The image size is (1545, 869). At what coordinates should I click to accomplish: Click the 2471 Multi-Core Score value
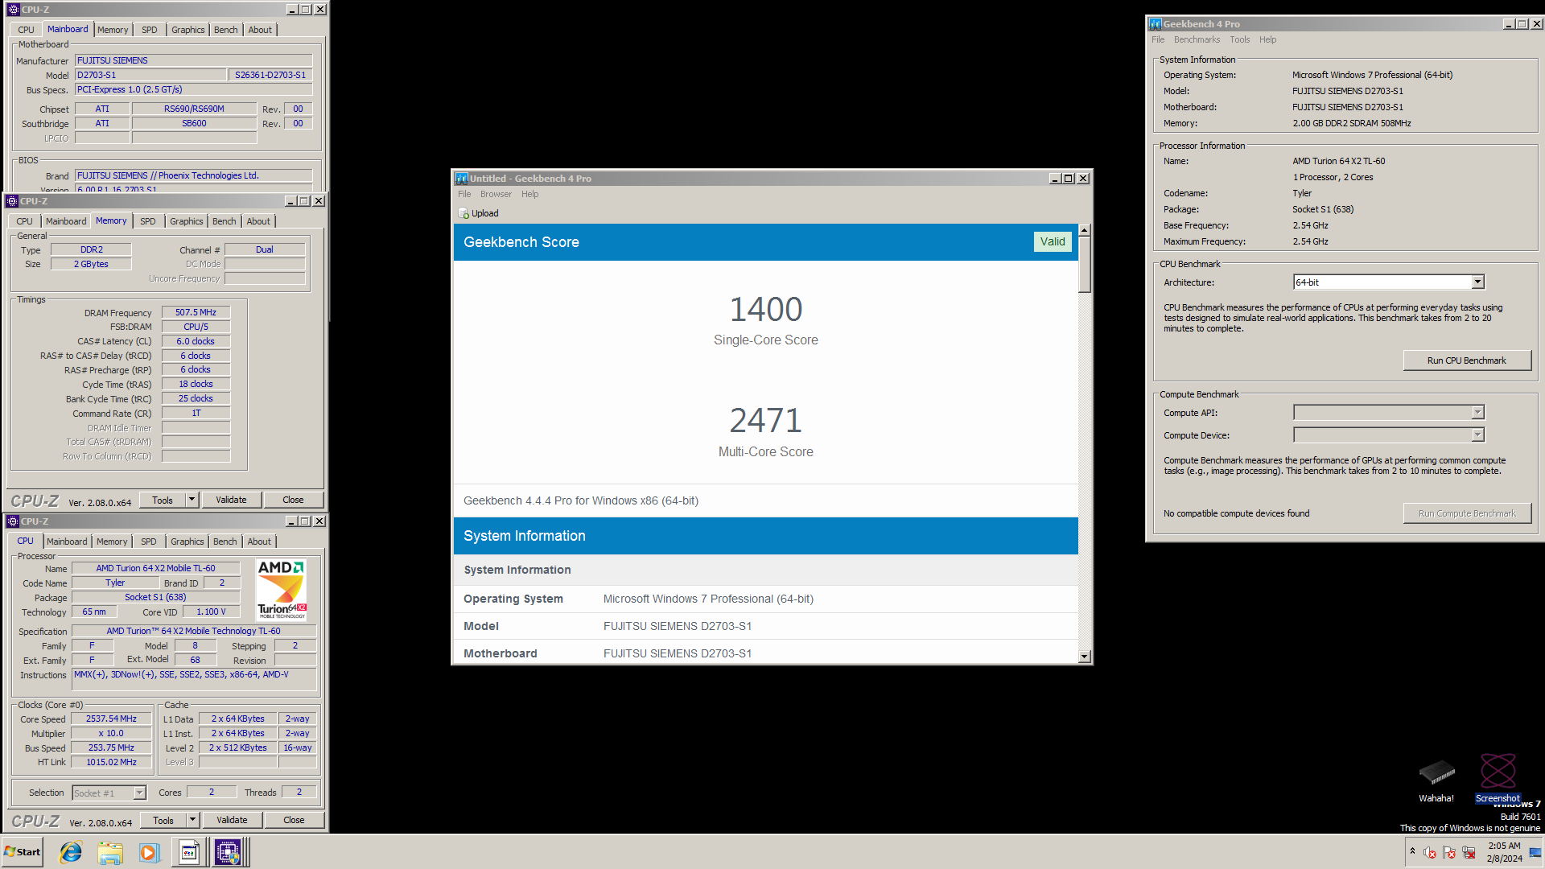click(765, 421)
